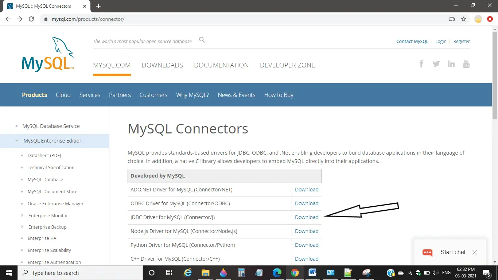Viewport: 498px width, 280px height.
Task: Expand Enterprise Backup sidebar item
Action: pyautogui.click(x=22, y=227)
